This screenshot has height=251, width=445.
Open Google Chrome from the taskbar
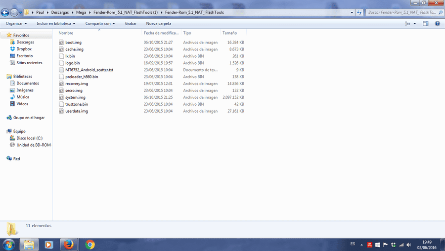pyautogui.click(x=89, y=245)
